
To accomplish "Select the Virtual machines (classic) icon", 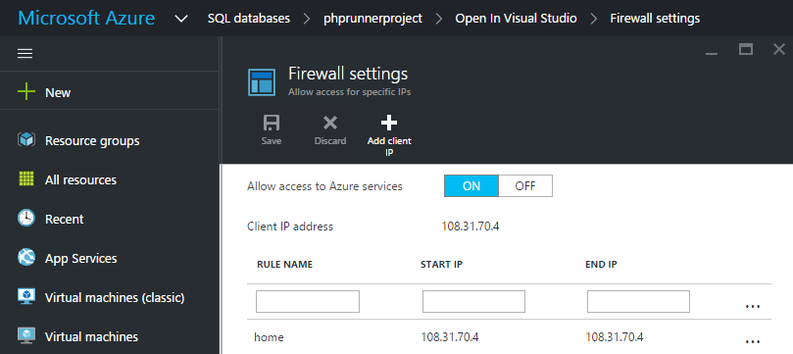I will [25, 297].
